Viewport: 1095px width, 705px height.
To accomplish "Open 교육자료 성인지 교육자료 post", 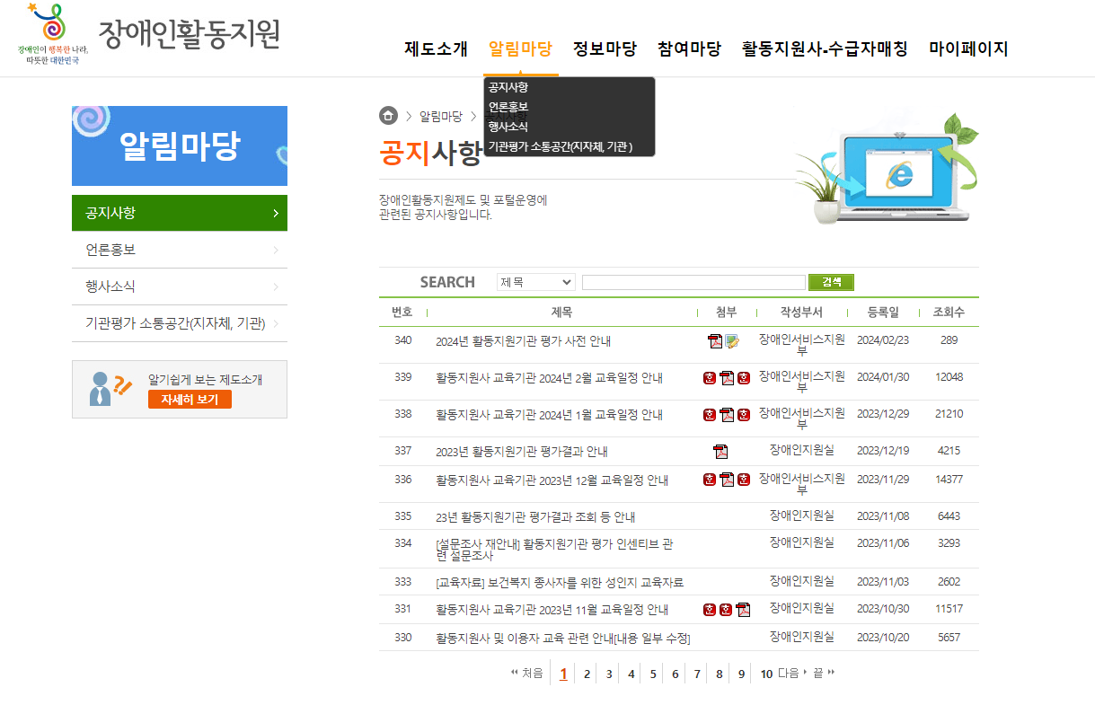I will click(x=560, y=583).
